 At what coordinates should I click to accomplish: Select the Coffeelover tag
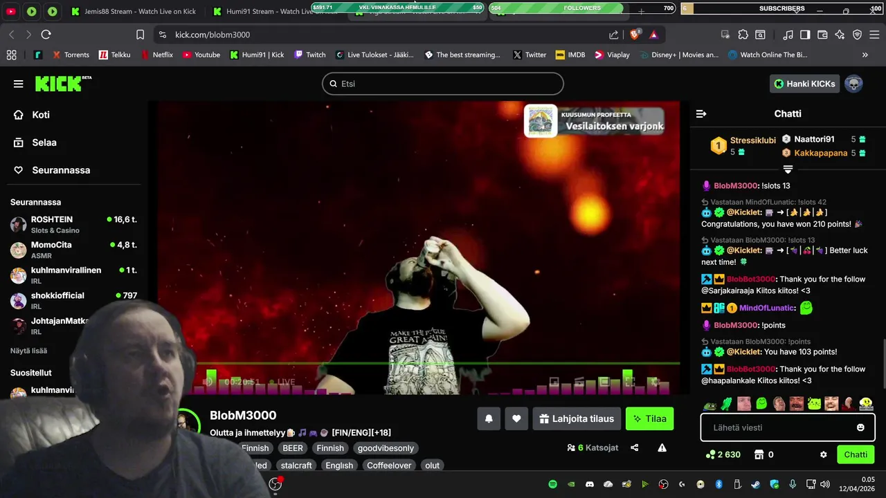[390, 465]
